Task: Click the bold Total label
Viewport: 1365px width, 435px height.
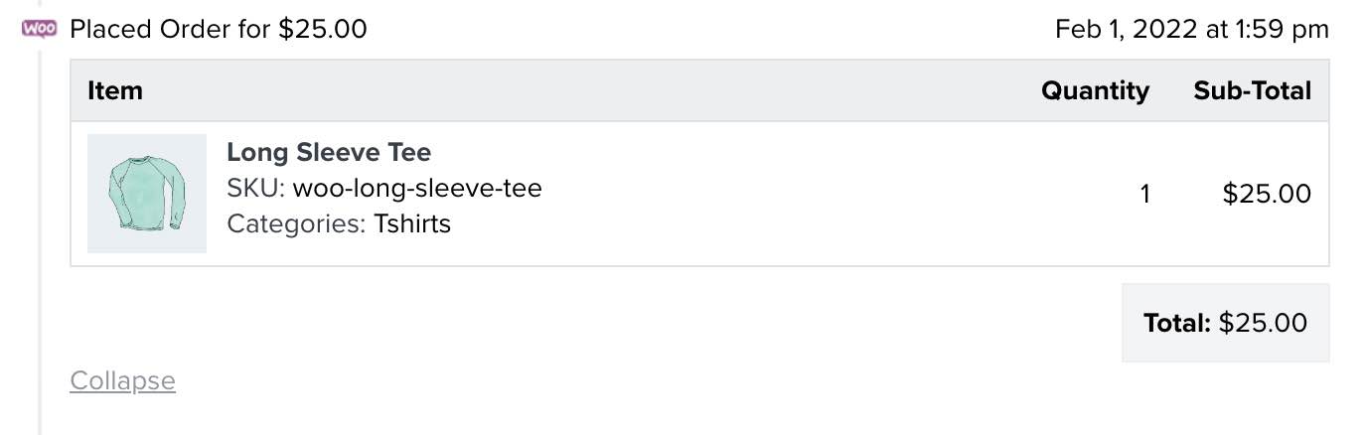Action: coord(1177,323)
